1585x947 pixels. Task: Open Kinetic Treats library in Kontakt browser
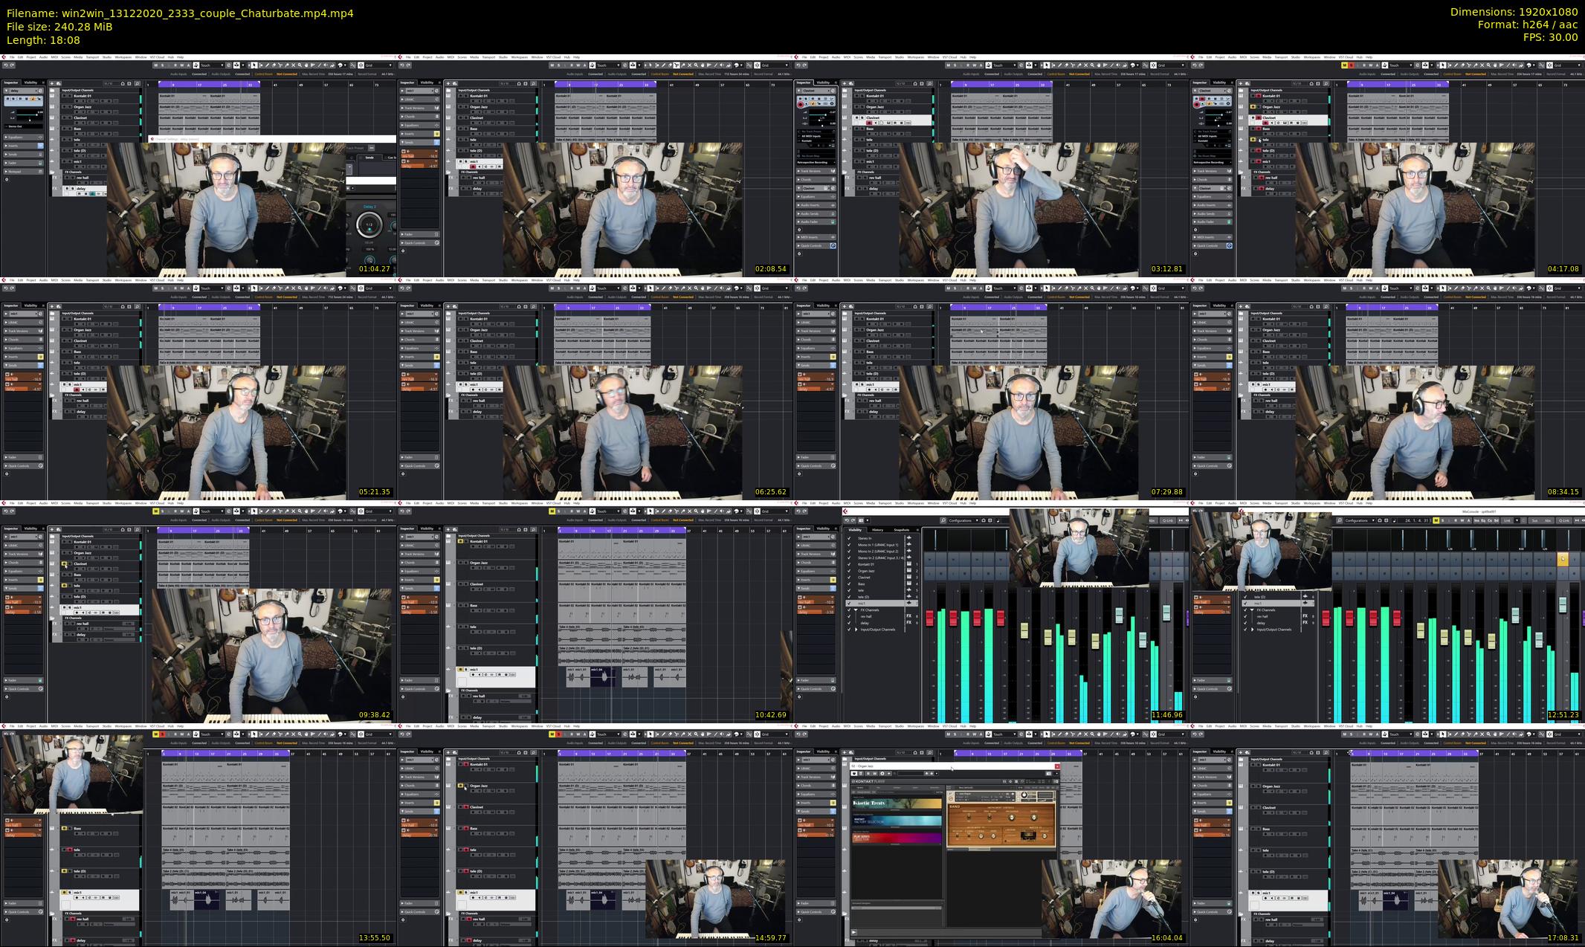click(x=896, y=804)
